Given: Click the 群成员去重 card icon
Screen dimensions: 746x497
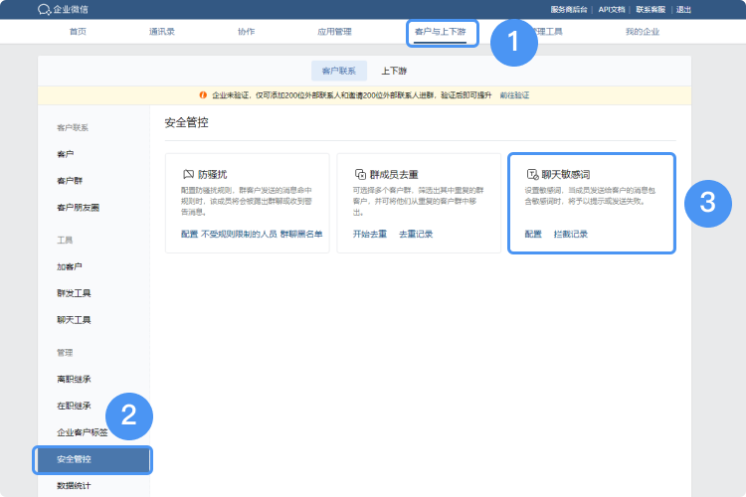Looking at the screenshot, I should click(360, 173).
